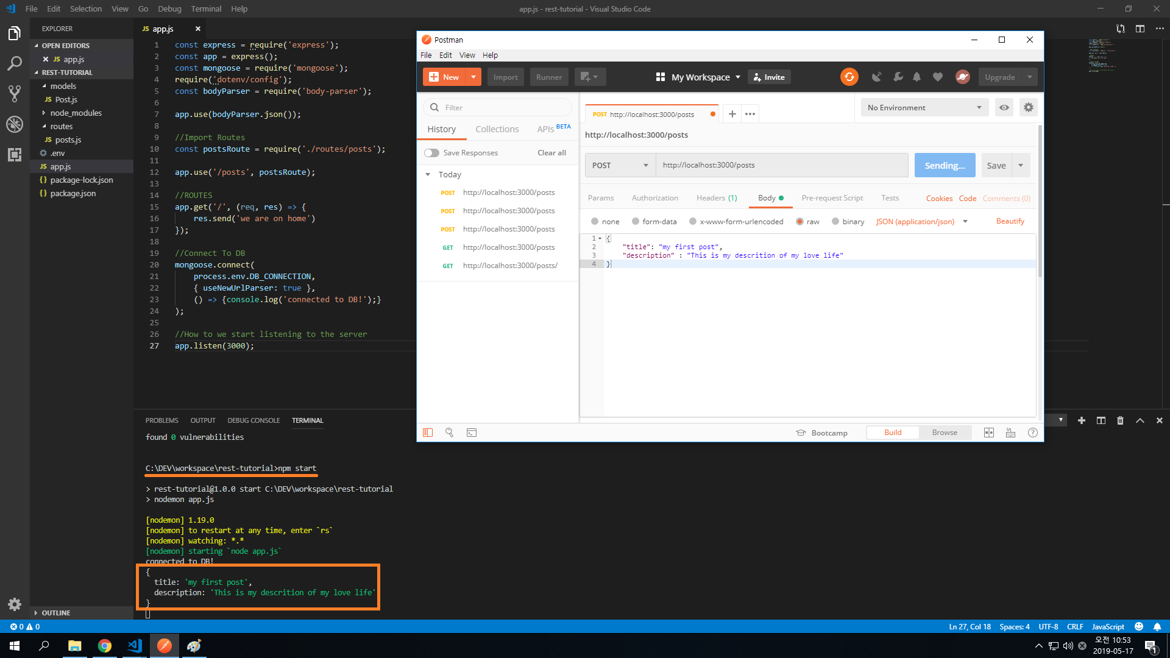
Task: Click the Runner button
Action: coord(549,77)
